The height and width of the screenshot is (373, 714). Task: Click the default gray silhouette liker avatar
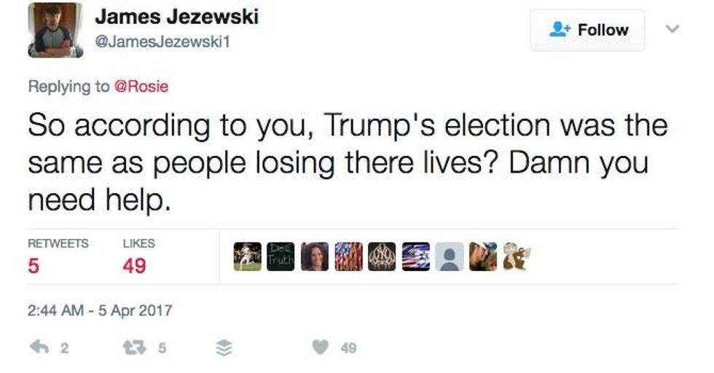pyautogui.click(x=450, y=256)
